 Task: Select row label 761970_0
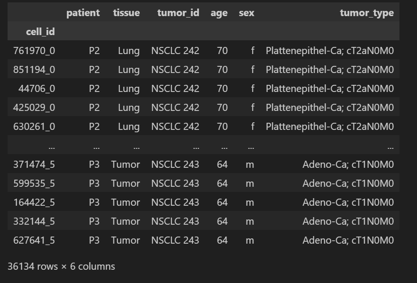pyautogui.click(x=34, y=51)
